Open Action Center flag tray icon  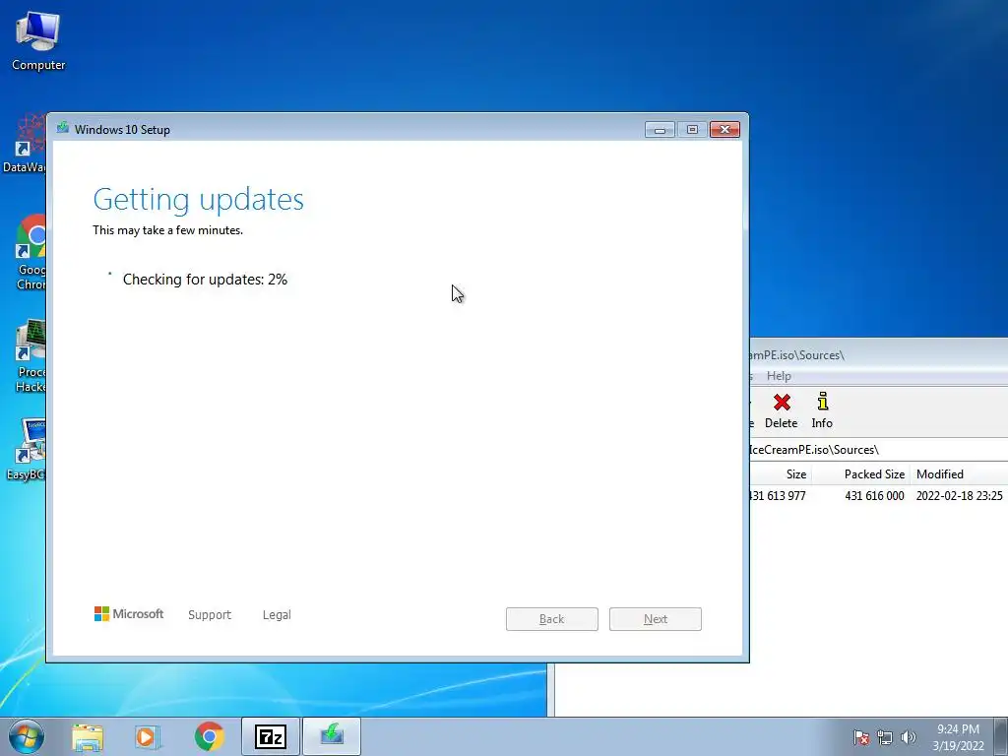coord(860,737)
